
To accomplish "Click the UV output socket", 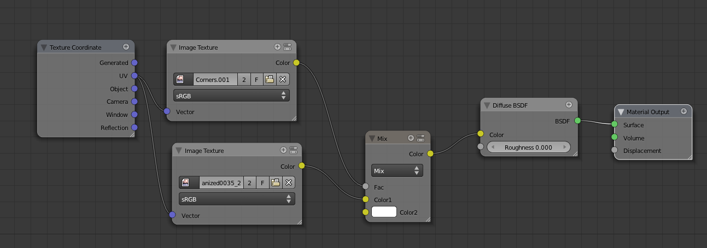I will [x=135, y=76].
